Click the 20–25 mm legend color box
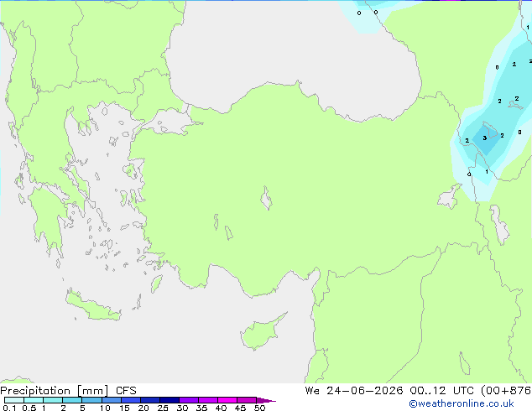The height and width of the screenshot is (411, 532). coord(150,400)
